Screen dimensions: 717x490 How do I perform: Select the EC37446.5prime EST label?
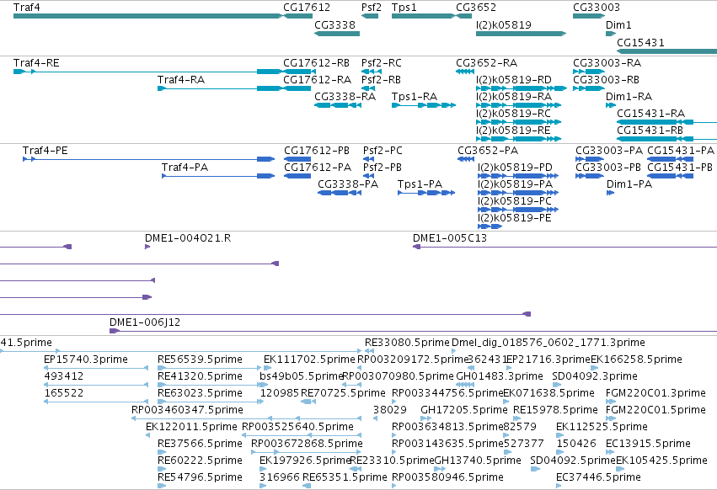(598, 477)
